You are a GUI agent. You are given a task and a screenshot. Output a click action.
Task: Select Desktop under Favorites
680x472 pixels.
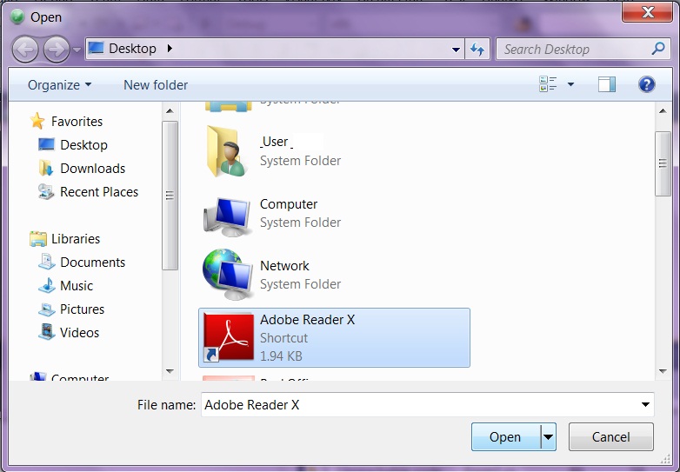pos(83,145)
